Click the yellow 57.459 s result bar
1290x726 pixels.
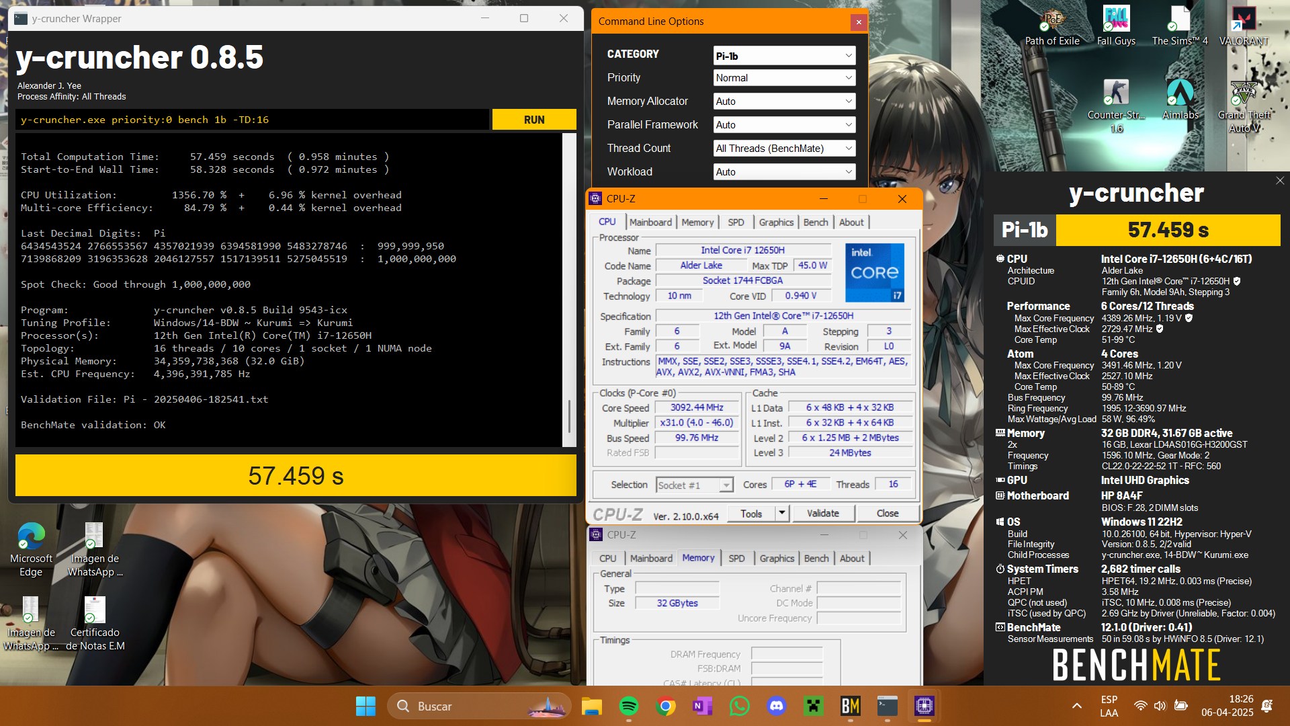coord(296,476)
